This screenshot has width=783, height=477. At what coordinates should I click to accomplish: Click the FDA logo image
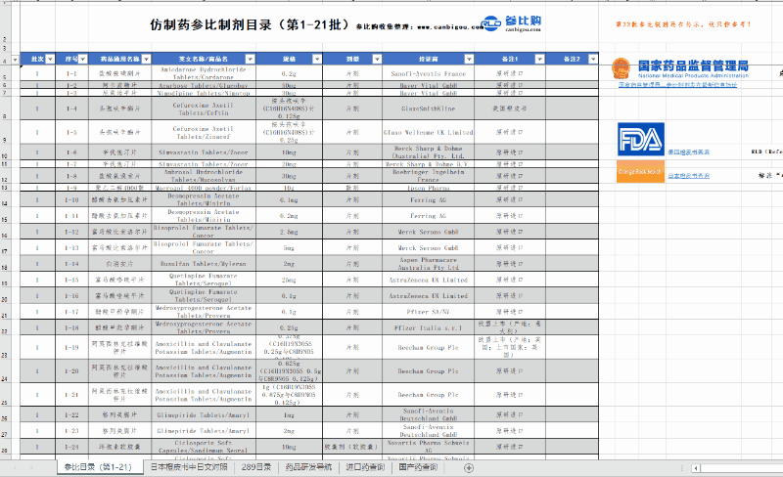coord(641,139)
